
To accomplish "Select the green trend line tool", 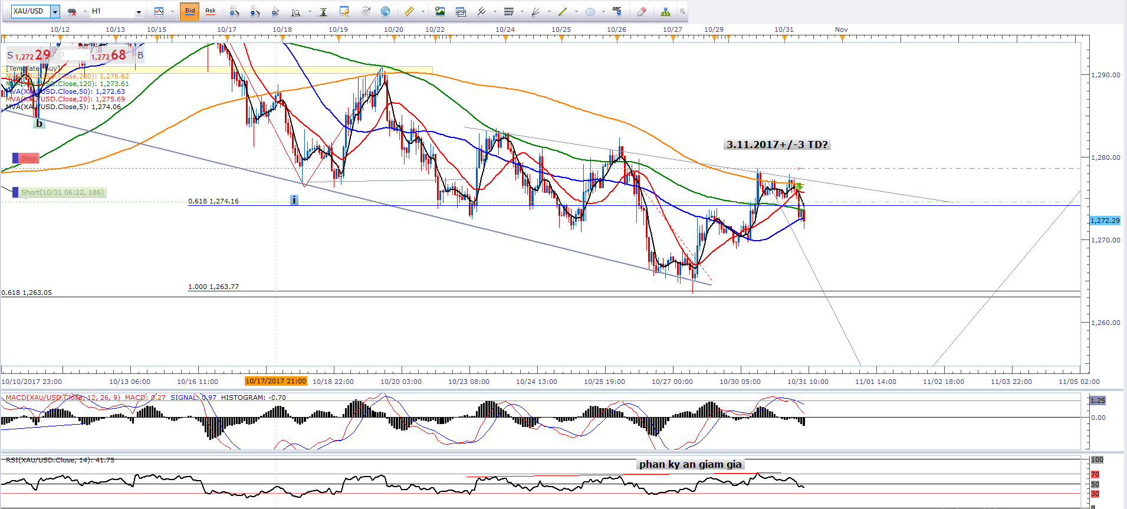I will 562,11.
